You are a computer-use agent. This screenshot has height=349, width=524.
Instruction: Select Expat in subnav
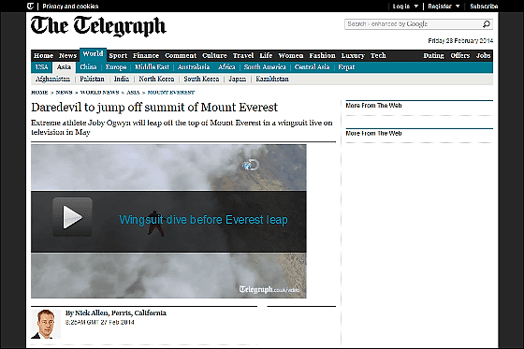346,66
